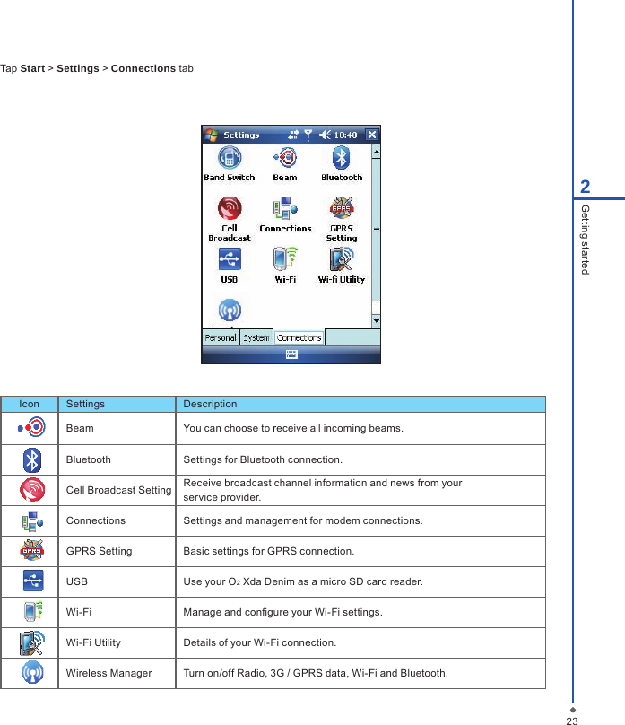Image resolution: width=625 pixels, height=725 pixels.
Task: Click the 'Getting started' chapter label
Action: [x=586, y=240]
